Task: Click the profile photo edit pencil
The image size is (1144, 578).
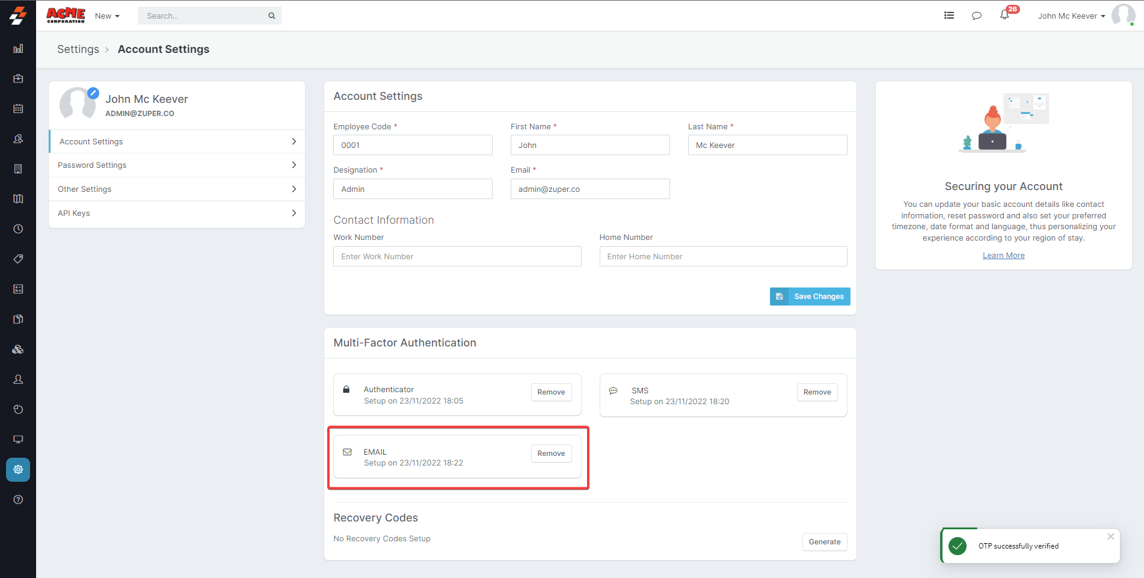Action: [x=93, y=93]
